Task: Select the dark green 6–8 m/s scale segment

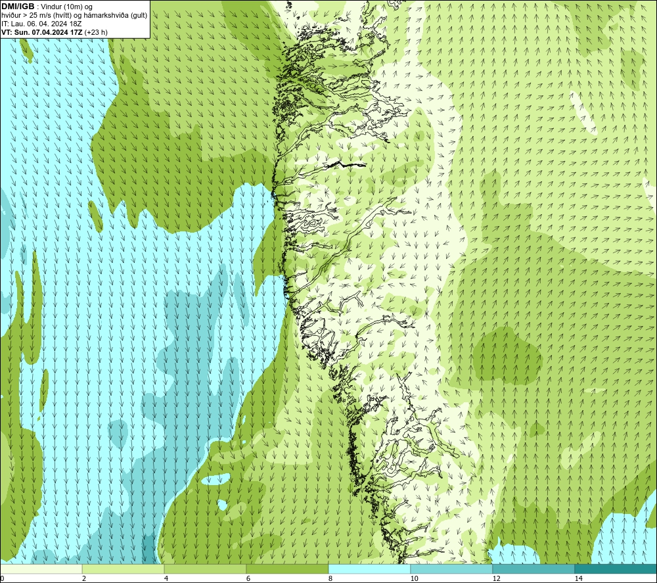Action: 288,569
